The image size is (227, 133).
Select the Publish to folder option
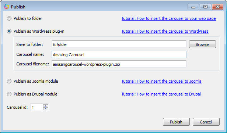point(9,18)
